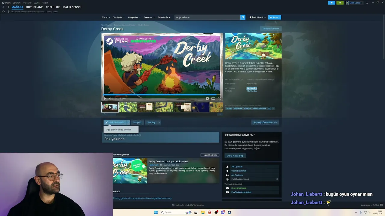Open Steam from the taskbar

tap(229, 212)
